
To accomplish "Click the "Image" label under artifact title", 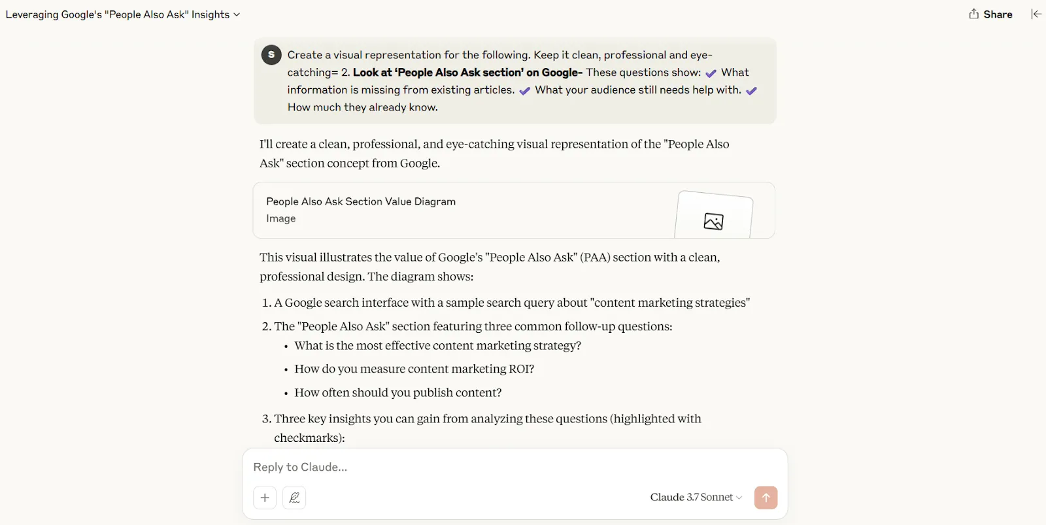I will coord(281,218).
